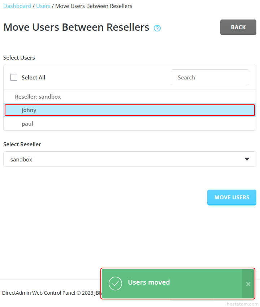Open the Users breadcrumb link
Screen dimensions: 260x307
pyautogui.click(x=43, y=6)
